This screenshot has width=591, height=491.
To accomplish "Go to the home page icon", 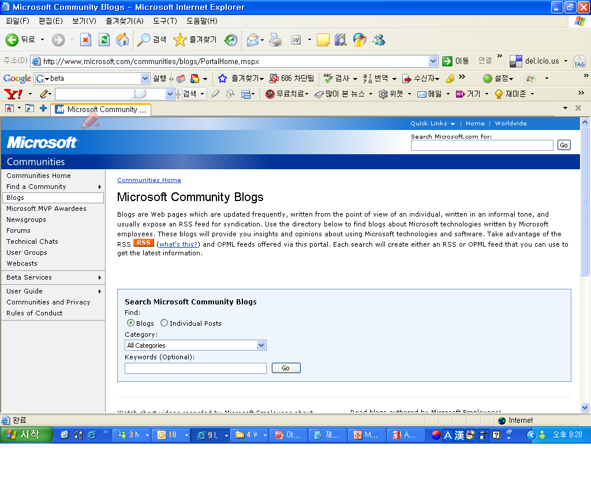I will coord(122,40).
